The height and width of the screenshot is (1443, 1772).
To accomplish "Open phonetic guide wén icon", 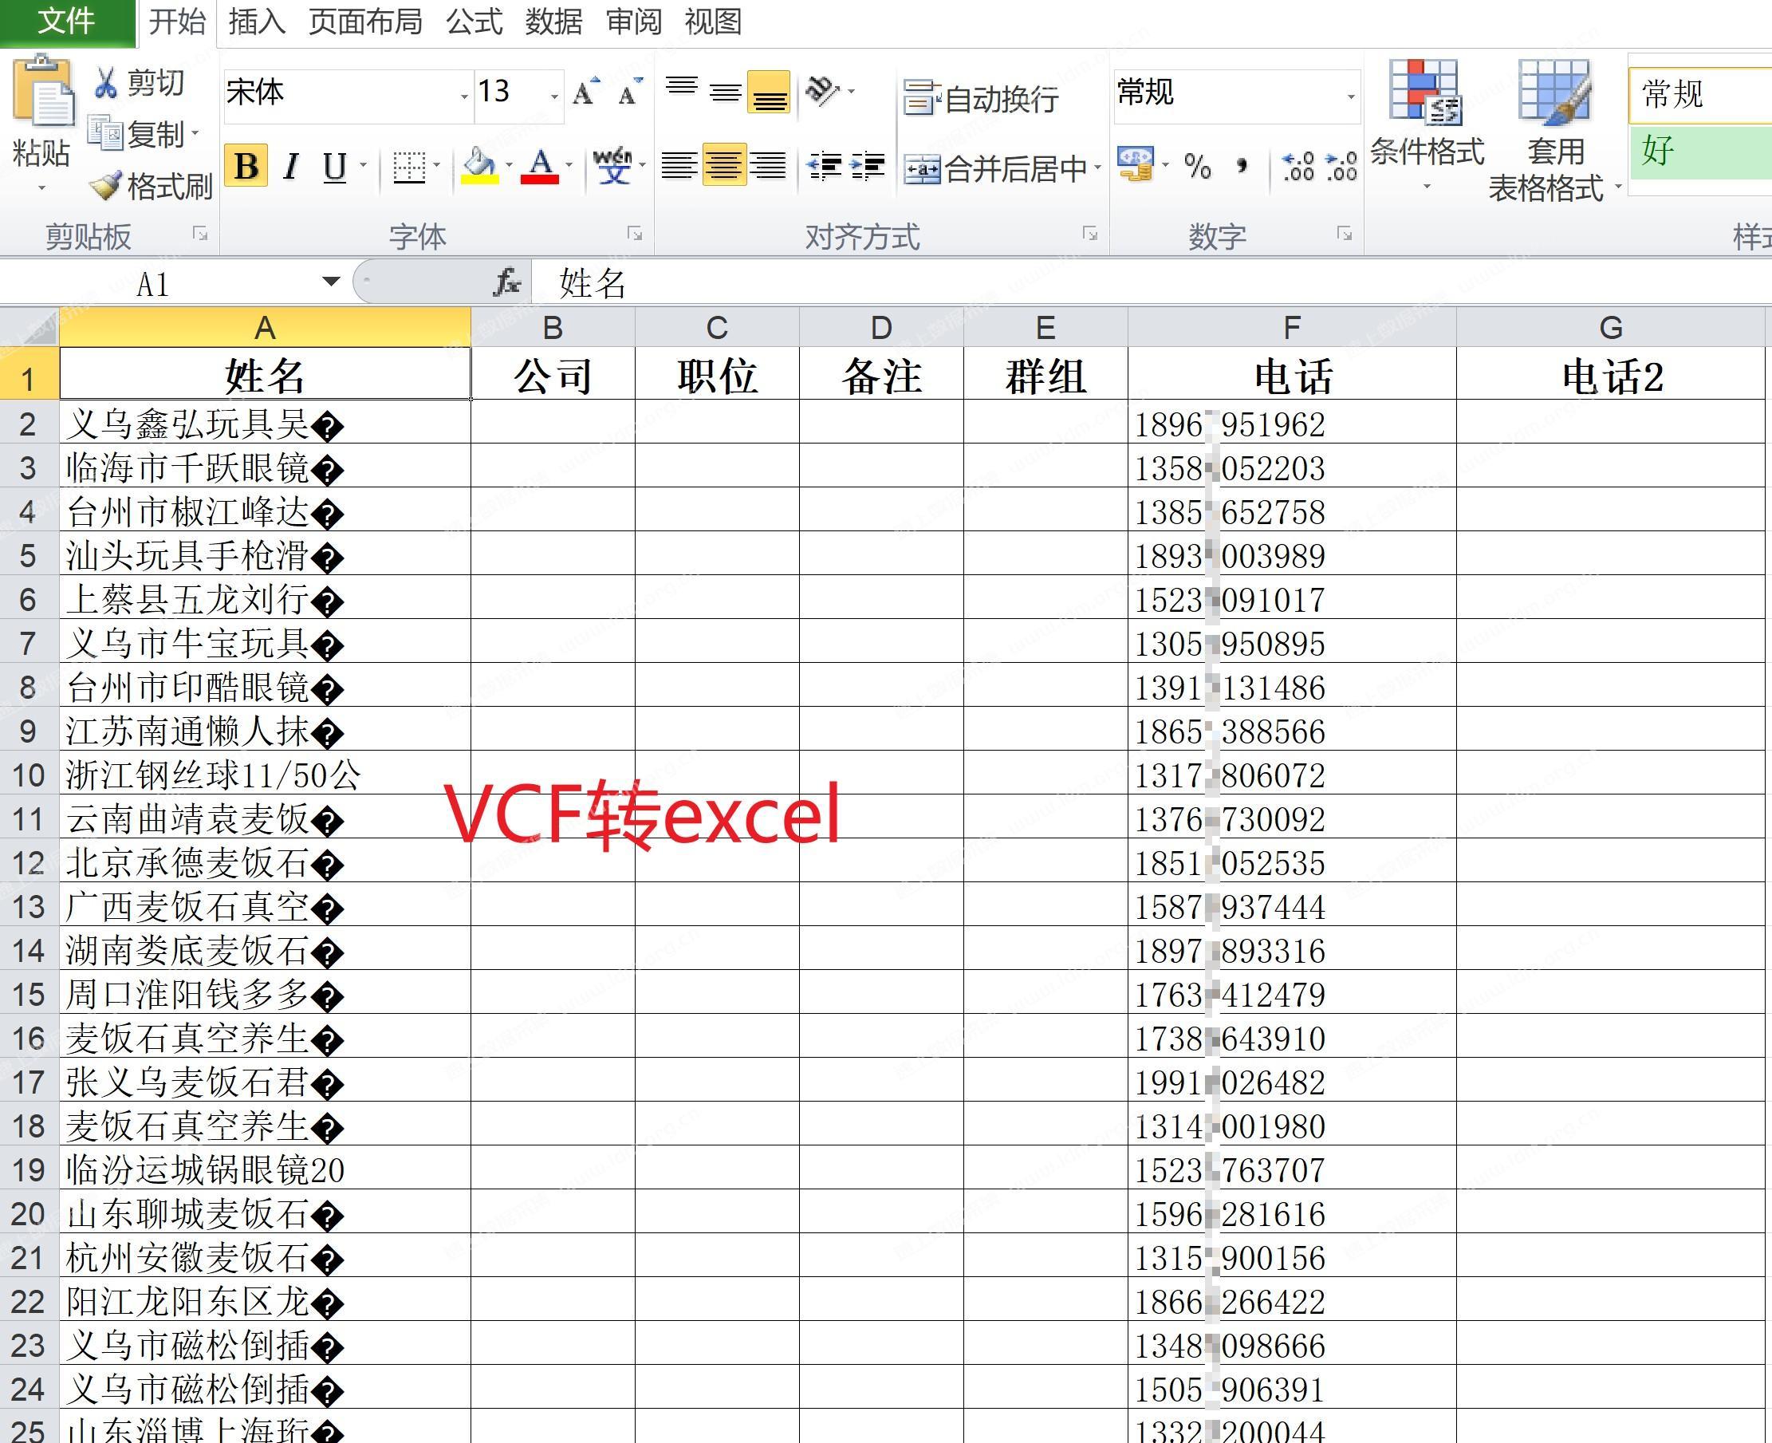I will [613, 166].
